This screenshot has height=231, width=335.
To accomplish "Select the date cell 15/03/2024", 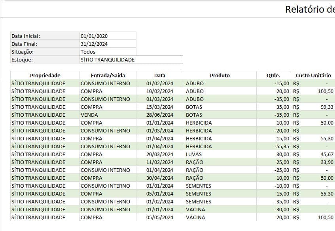I will tap(160, 107).
